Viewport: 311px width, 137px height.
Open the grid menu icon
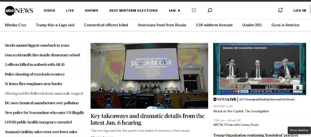194,11
